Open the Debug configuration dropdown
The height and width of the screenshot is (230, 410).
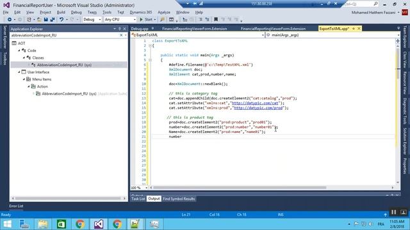click(x=92, y=20)
